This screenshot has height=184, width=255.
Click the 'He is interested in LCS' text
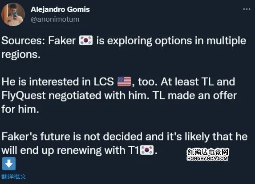pyautogui.click(x=57, y=82)
